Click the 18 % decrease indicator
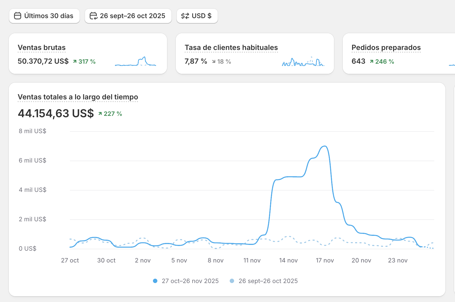Screen dimensions: 455x302 pyautogui.click(x=221, y=61)
